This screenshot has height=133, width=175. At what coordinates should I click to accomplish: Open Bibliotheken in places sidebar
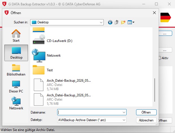(x=16, y=70)
